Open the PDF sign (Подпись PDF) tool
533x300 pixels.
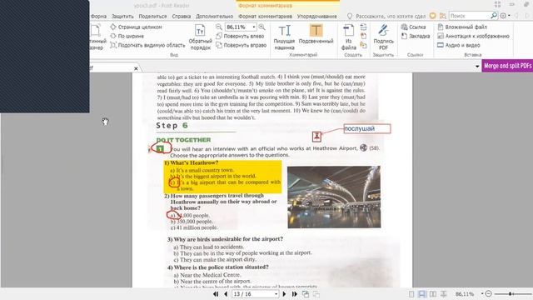[383, 37]
